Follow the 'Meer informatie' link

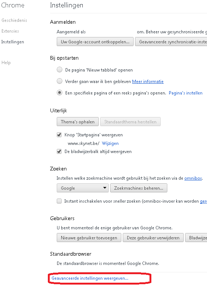coord(148,82)
